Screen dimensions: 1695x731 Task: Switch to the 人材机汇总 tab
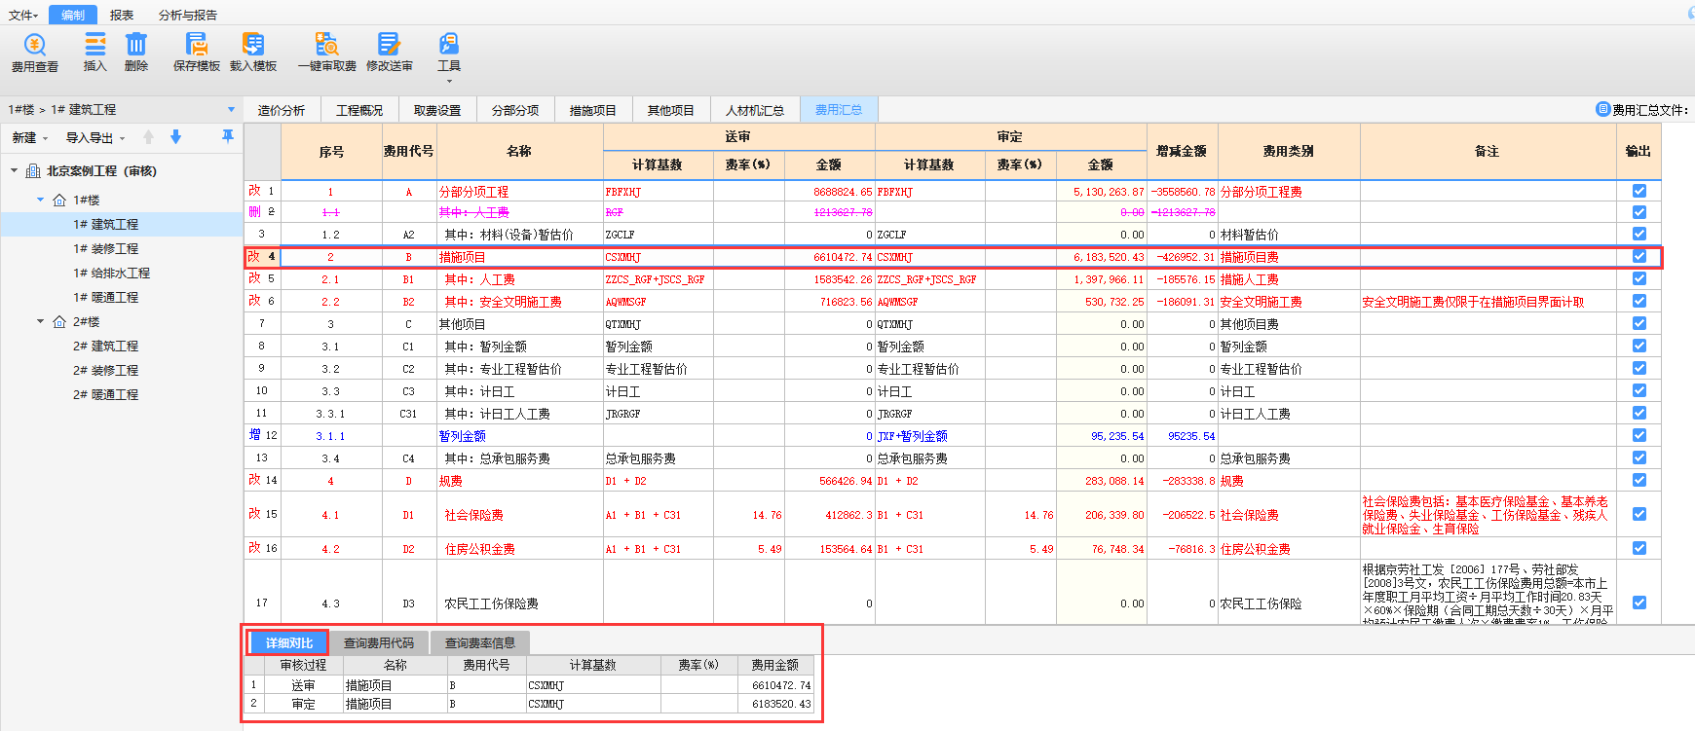click(755, 110)
